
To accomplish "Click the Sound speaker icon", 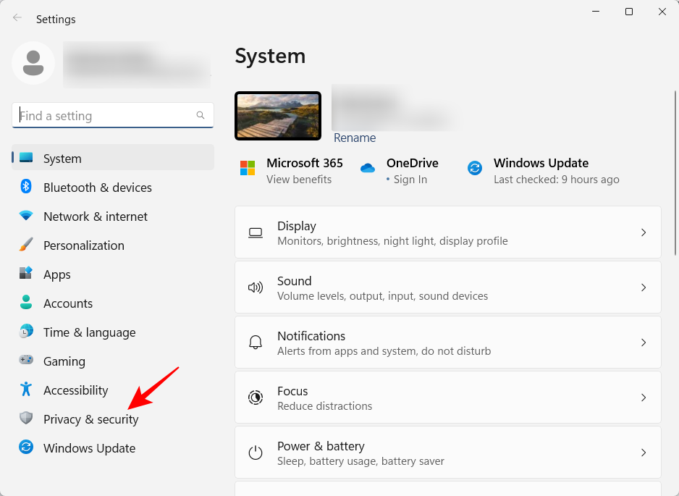I will click(256, 287).
